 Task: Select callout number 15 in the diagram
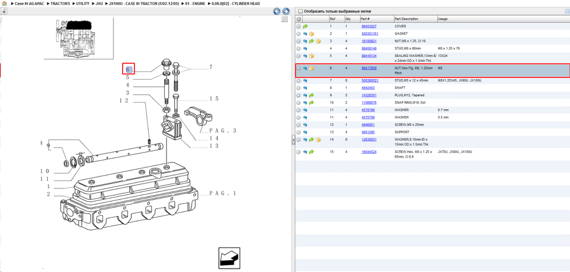point(214,98)
